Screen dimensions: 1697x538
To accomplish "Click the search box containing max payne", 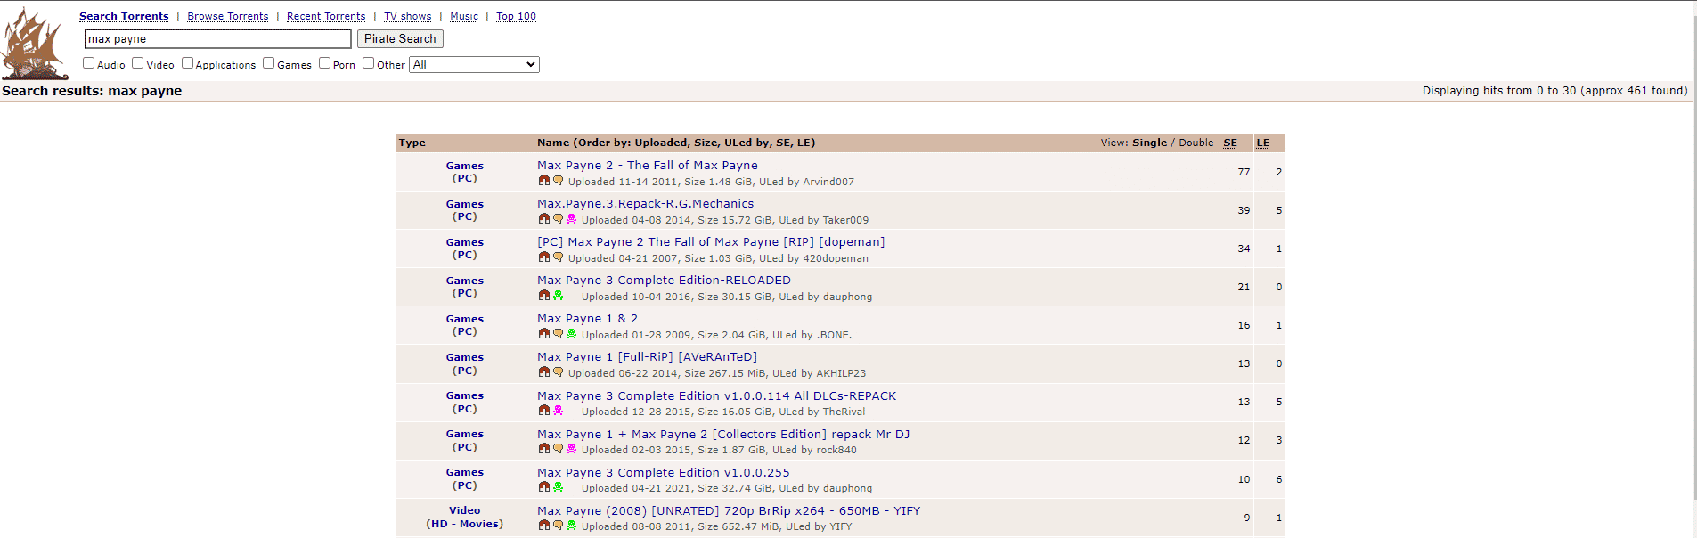I will pyautogui.click(x=218, y=39).
